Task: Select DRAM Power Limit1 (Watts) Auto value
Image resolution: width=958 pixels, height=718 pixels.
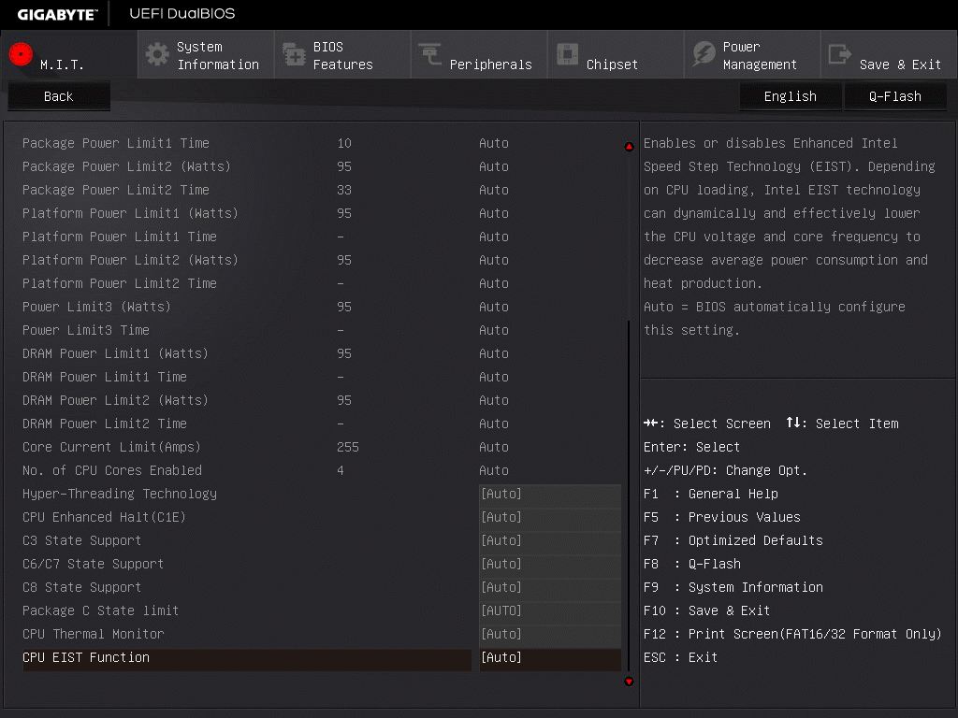Action: coord(494,353)
